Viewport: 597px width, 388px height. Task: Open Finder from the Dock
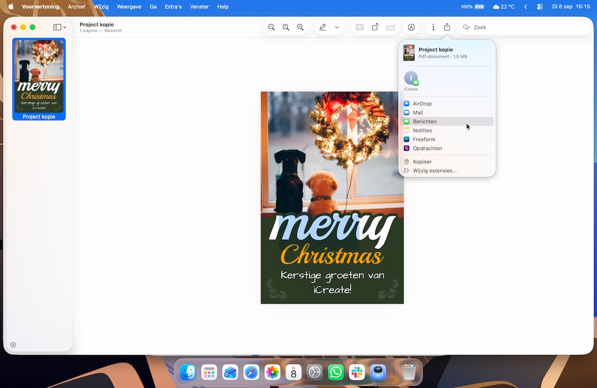tap(188, 372)
